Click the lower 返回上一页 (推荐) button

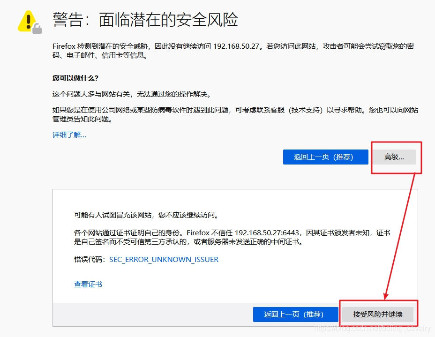(295, 314)
